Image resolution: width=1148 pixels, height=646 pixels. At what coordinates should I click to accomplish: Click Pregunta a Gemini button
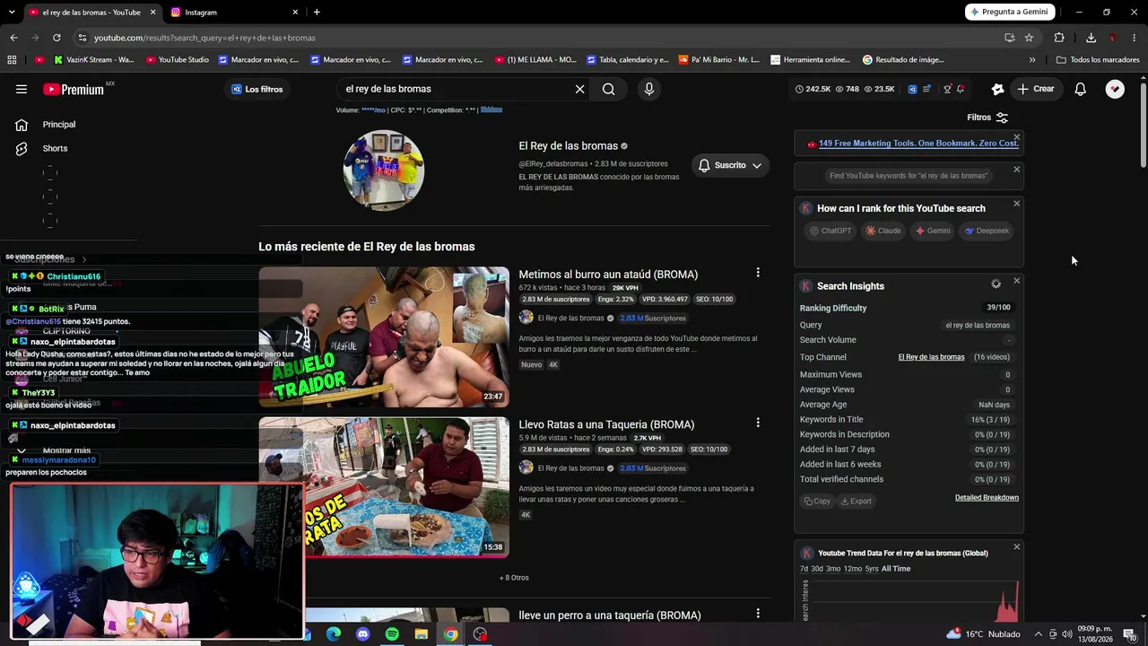pos(1010,13)
